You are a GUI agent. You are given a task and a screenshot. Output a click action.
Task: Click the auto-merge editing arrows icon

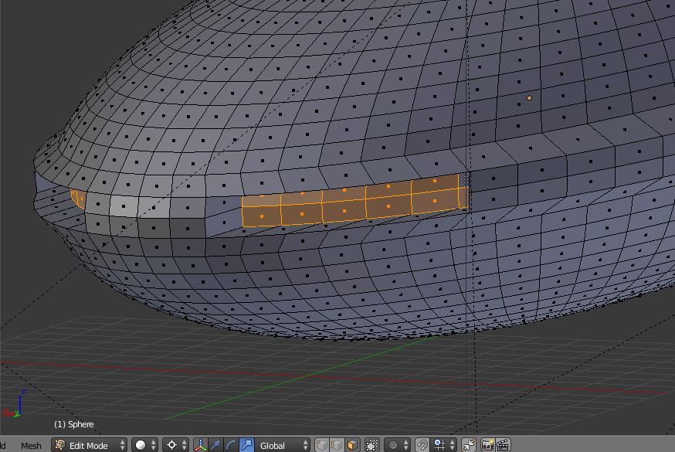point(469,445)
